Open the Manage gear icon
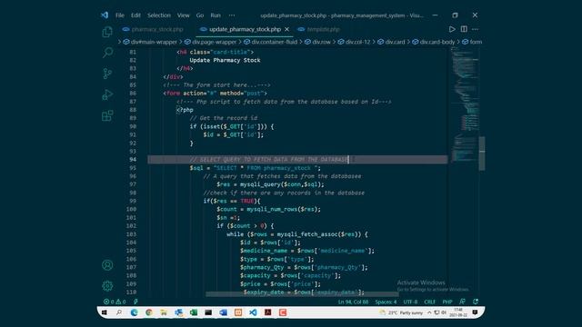 coord(107,286)
